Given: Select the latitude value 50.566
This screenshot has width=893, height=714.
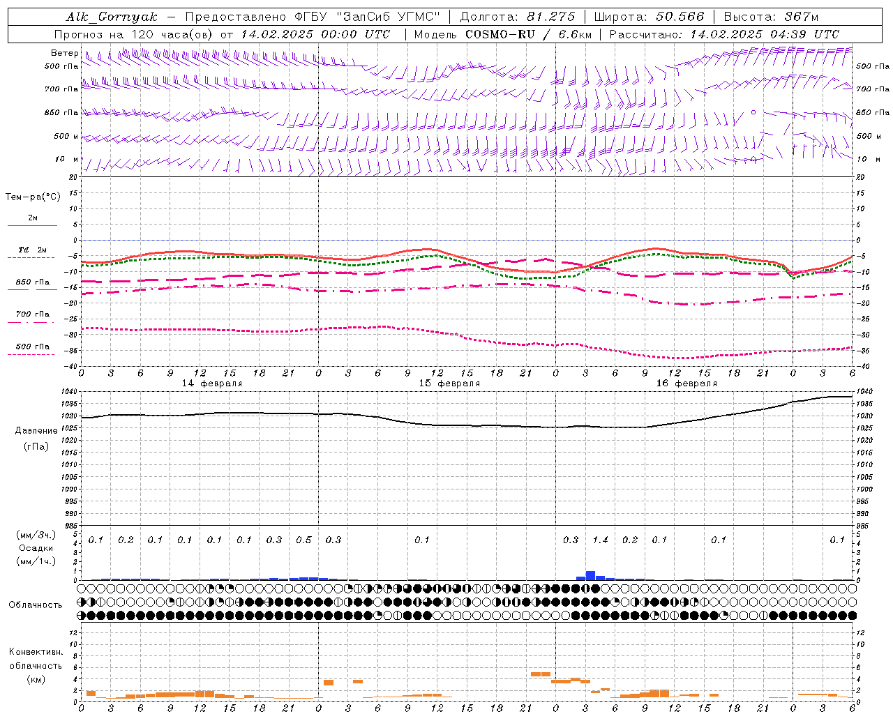Looking at the screenshot, I should [680, 17].
